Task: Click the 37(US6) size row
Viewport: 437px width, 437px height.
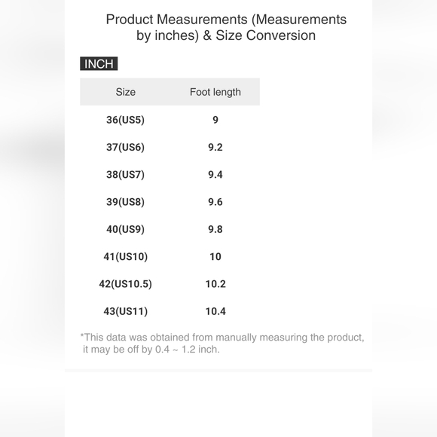Action: point(170,147)
